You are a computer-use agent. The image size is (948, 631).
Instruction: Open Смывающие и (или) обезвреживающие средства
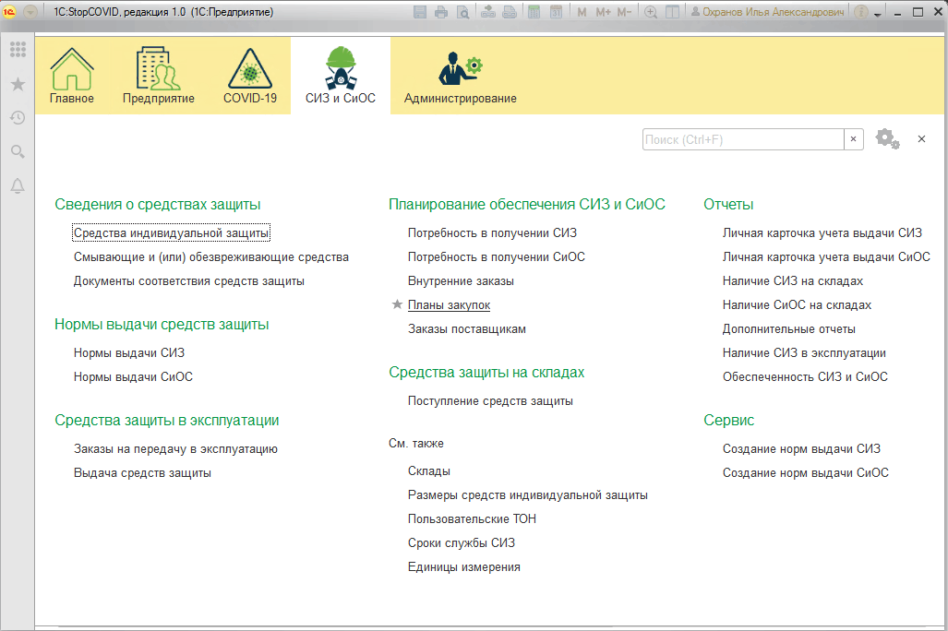[x=211, y=256]
